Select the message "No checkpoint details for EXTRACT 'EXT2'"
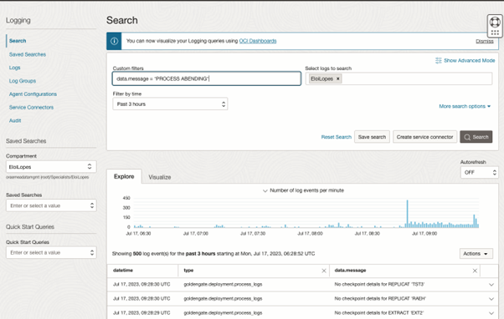The image size is (504, 319). click(x=379, y=313)
